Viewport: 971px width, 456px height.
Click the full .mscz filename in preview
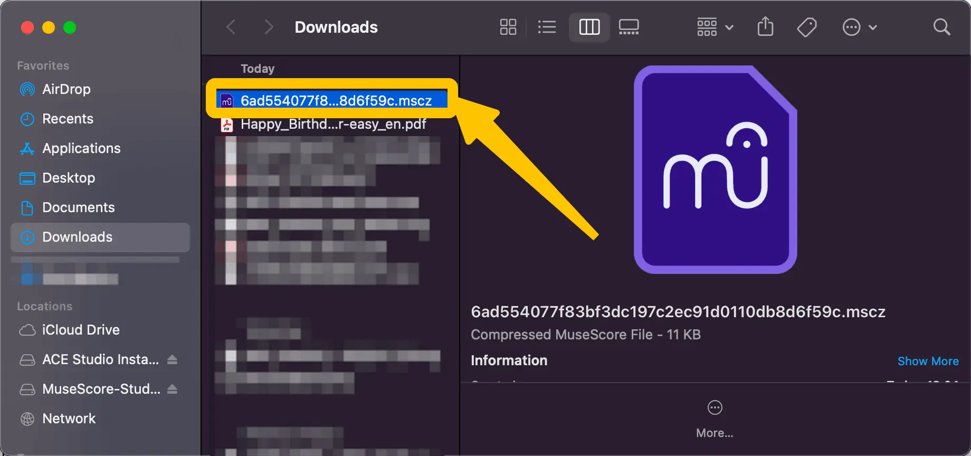678,312
